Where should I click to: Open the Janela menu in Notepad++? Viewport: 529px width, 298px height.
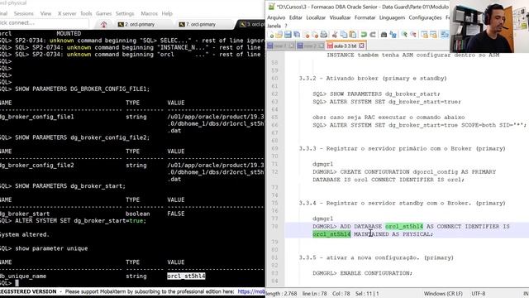(x=274, y=26)
